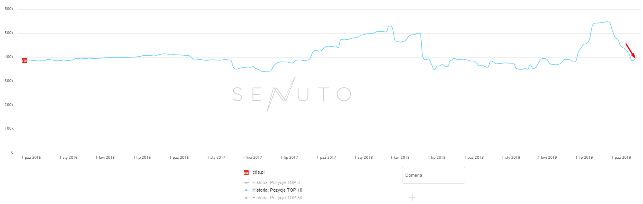Click the cda.pl domain label in the legend
This screenshot has width=643, height=204.
pyautogui.click(x=258, y=172)
